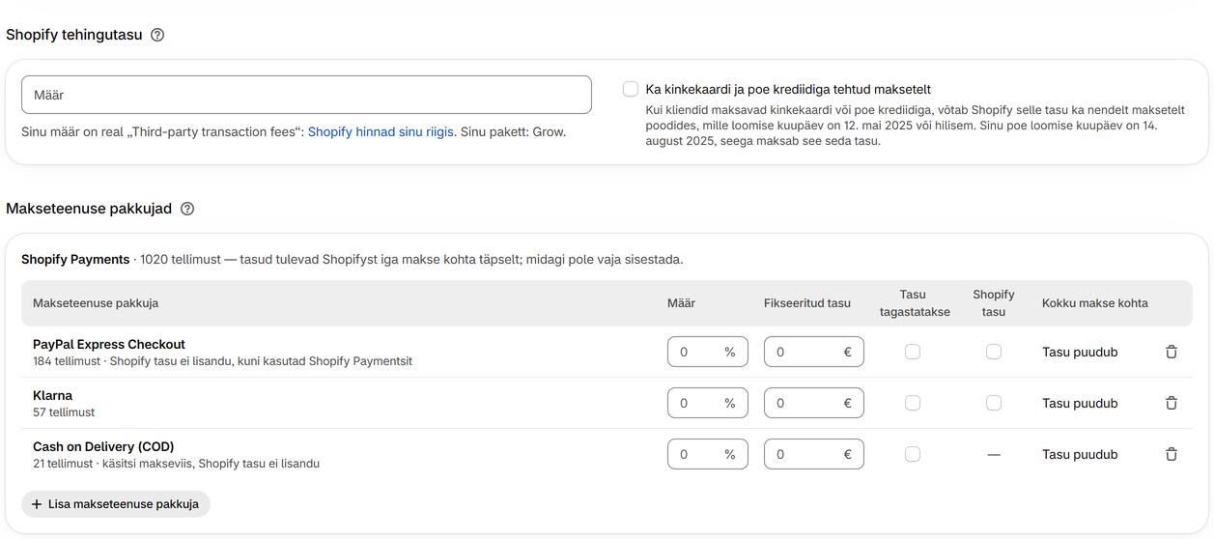Toggle Tasu tagastatakse checkbox for PayPal Express Checkout
This screenshot has height=539, width=1214.
pyautogui.click(x=913, y=352)
